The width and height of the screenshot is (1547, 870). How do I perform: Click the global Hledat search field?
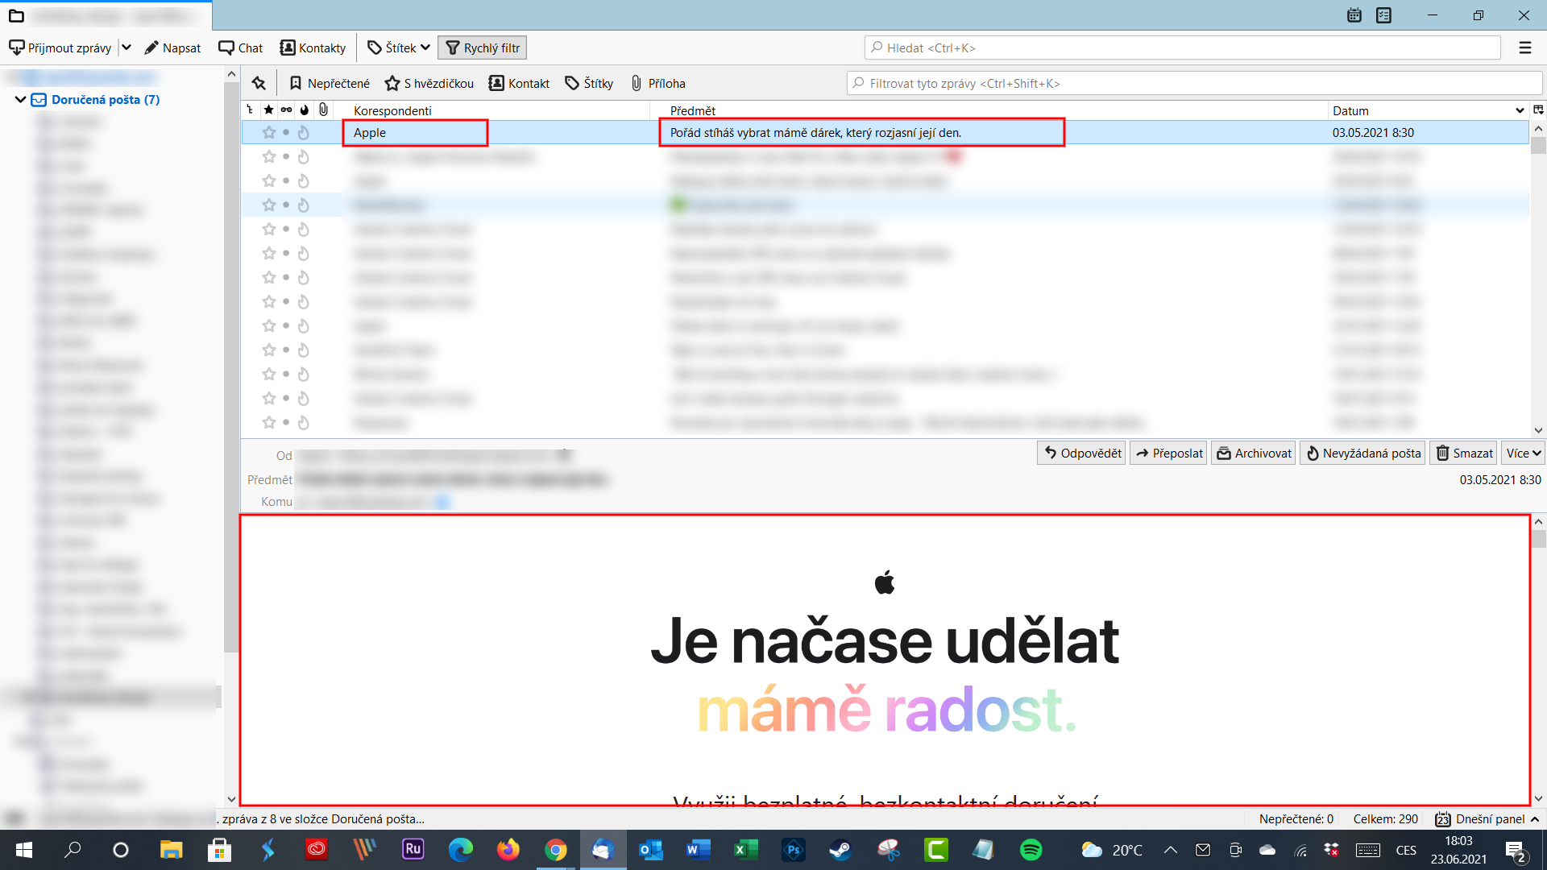point(1183,48)
